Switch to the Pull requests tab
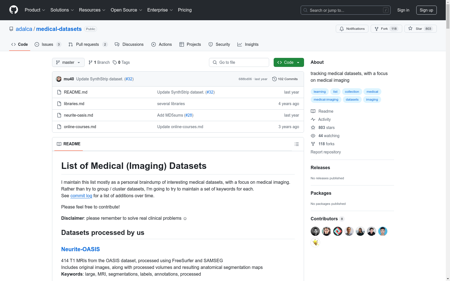 click(x=88, y=44)
